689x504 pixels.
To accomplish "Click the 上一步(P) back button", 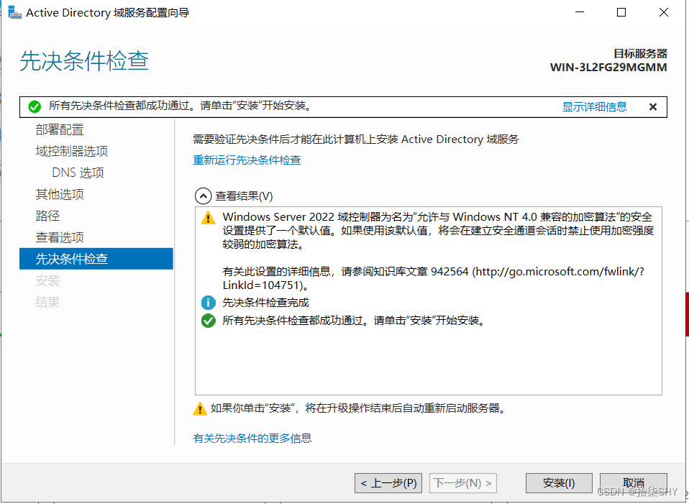I will coord(388,483).
